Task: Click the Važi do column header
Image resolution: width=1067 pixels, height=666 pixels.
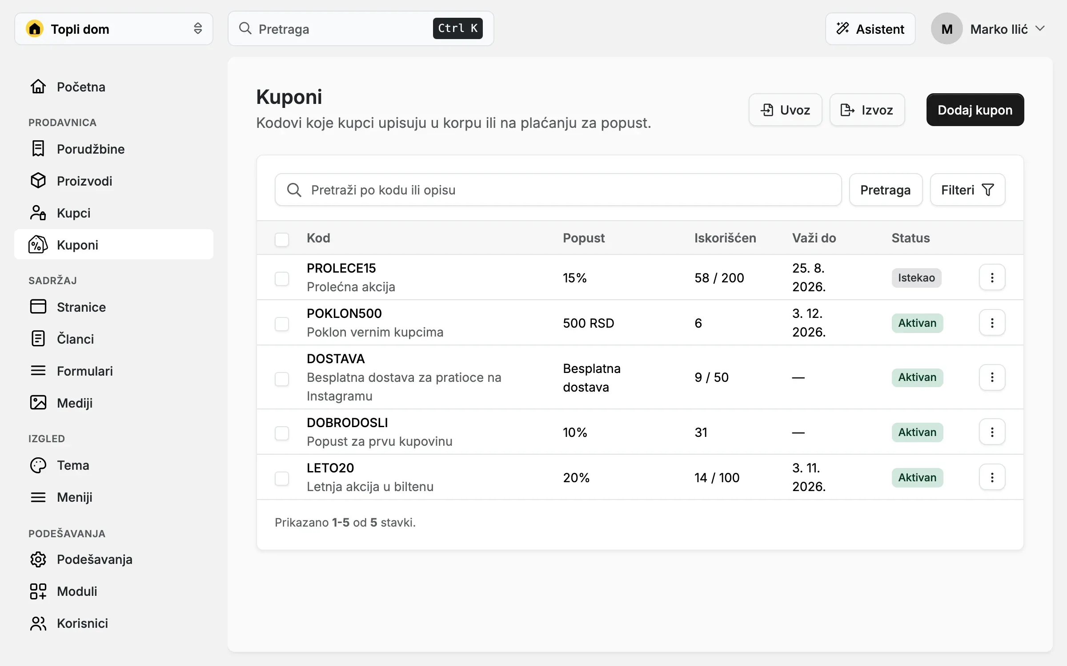Action: click(x=814, y=238)
